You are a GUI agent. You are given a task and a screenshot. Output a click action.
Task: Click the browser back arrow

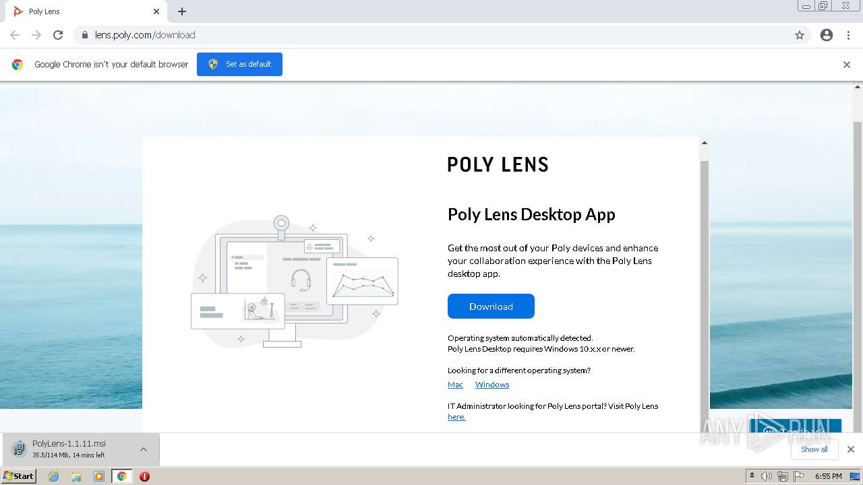tap(15, 35)
